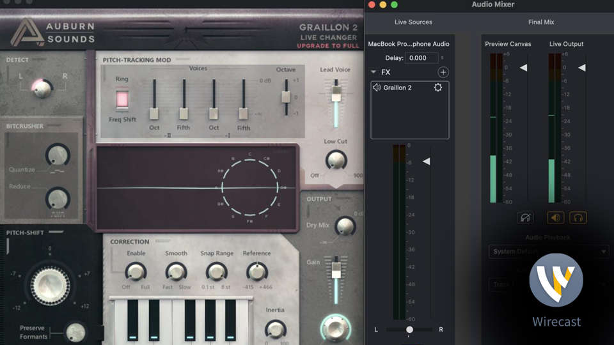Click the Auburn Sounds logo
The image size is (614, 345).
52,32
